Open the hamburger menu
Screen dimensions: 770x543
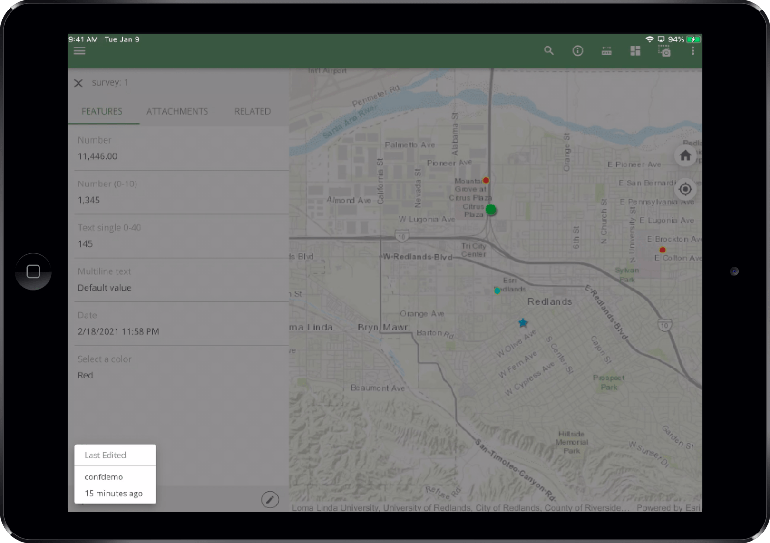79,50
